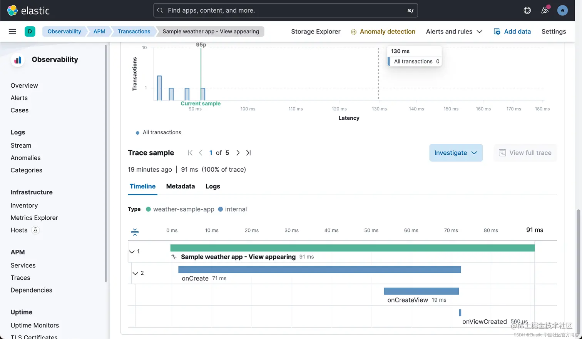Click the Observability breadcrumb

pyautogui.click(x=64, y=32)
